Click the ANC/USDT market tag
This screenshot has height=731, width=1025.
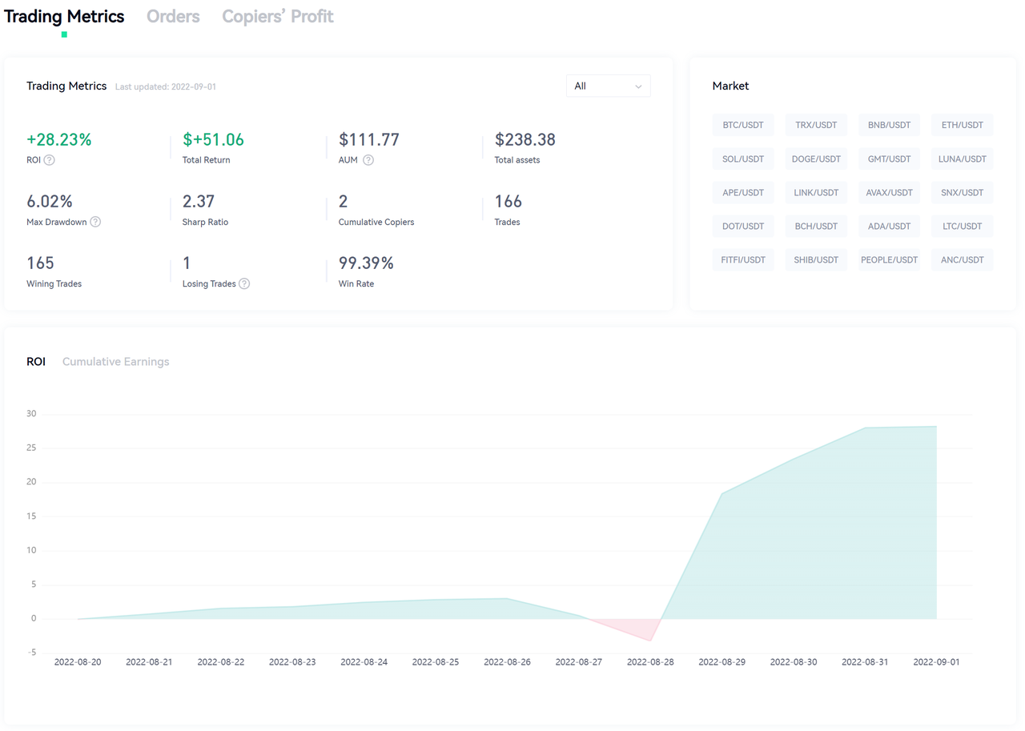coord(961,259)
